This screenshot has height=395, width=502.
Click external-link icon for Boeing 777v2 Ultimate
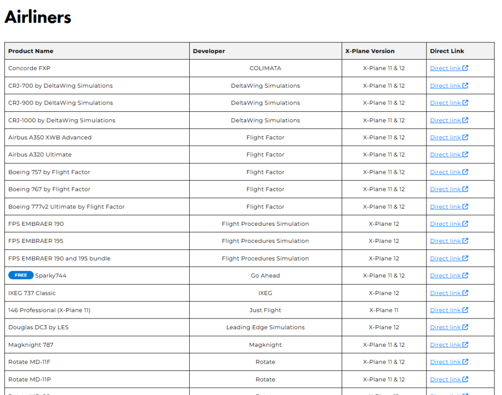click(x=465, y=206)
